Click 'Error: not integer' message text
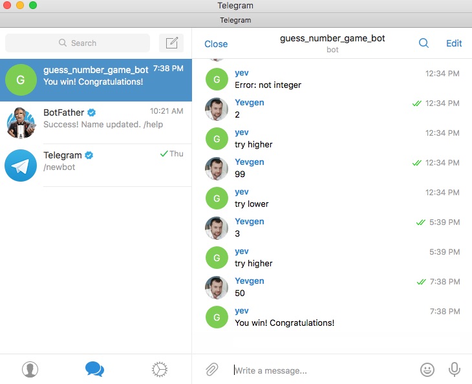Image resolution: width=472 pixels, height=384 pixels. (268, 85)
